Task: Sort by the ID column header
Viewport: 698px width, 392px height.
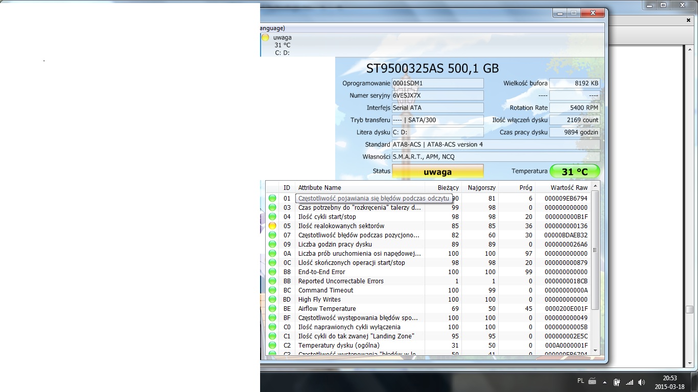Action: tap(287, 188)
